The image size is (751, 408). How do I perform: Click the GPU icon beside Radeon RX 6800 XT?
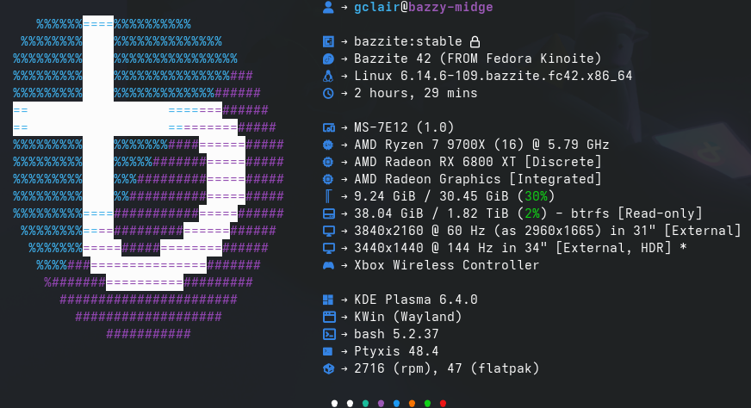[x=328, y=162]
